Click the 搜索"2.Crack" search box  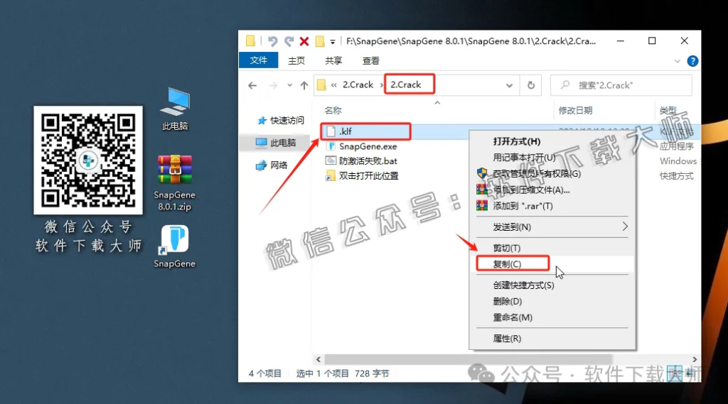coord(621,85)
